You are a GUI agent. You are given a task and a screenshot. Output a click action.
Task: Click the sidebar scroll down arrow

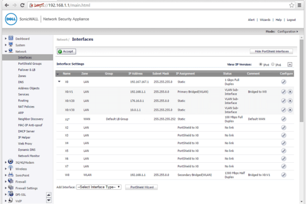click(49, 200)
